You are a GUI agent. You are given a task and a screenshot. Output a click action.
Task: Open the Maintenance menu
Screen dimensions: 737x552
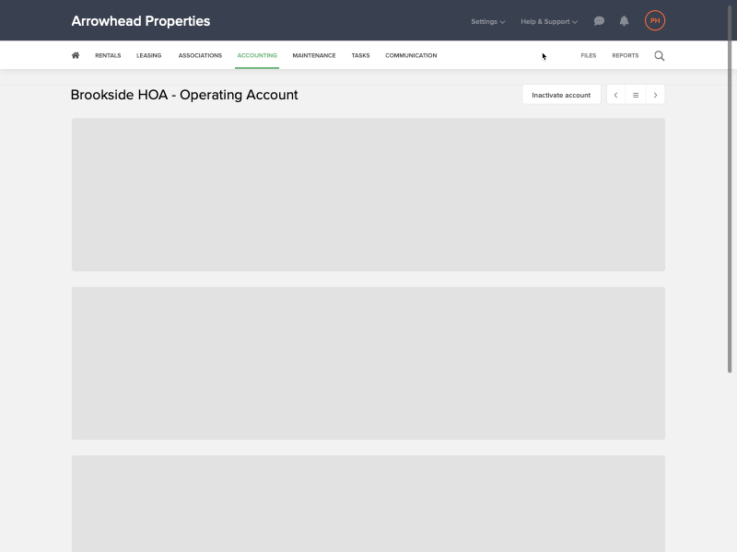tap(314, 55)
